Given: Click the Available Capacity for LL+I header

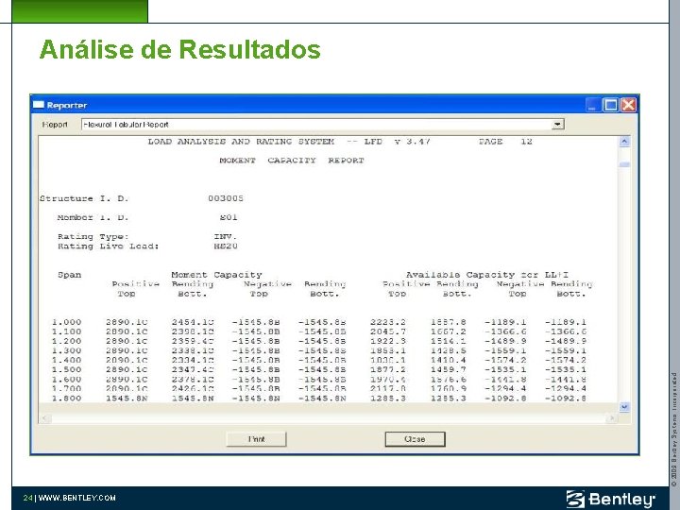Looking at the screenshot, I should pyautogui.click(x=487, y=275).
